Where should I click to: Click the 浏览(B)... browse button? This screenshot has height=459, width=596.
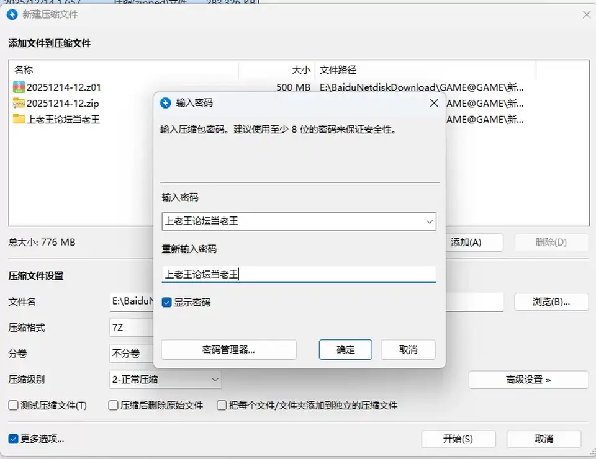551,302
